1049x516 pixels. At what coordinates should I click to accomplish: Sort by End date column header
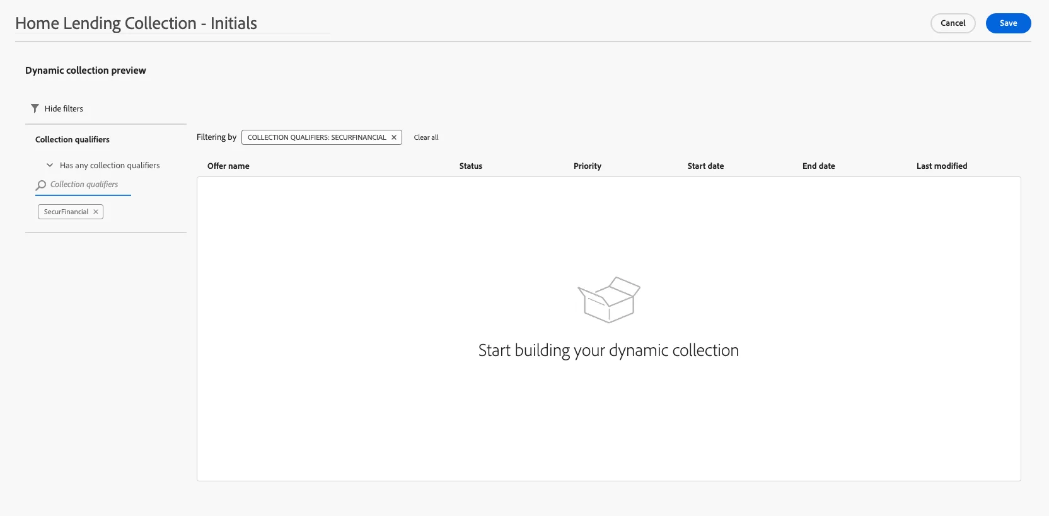[818, 166]
